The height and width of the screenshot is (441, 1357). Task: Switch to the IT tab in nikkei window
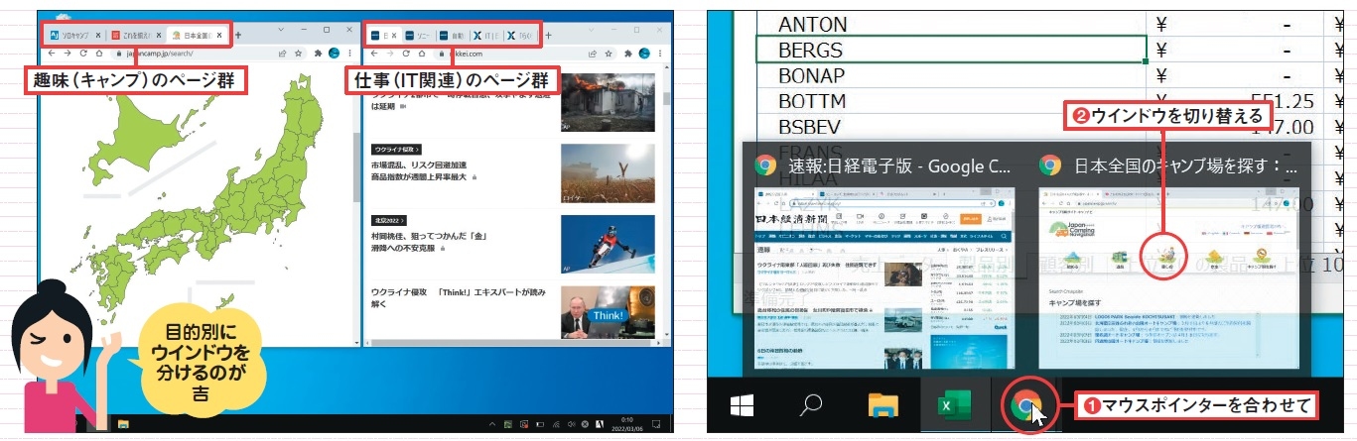(x=487, y=35)
